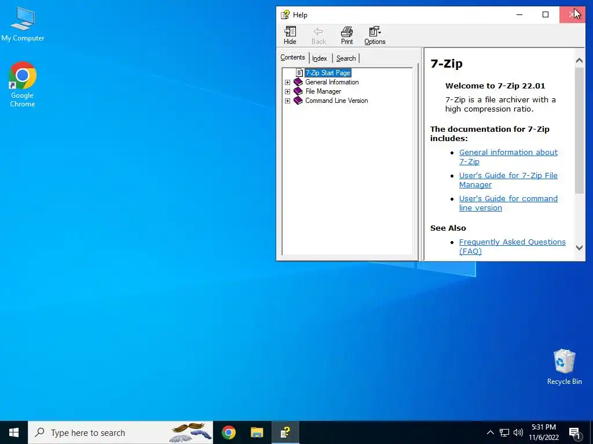Open the notification center icon

[x=574, y=433]
